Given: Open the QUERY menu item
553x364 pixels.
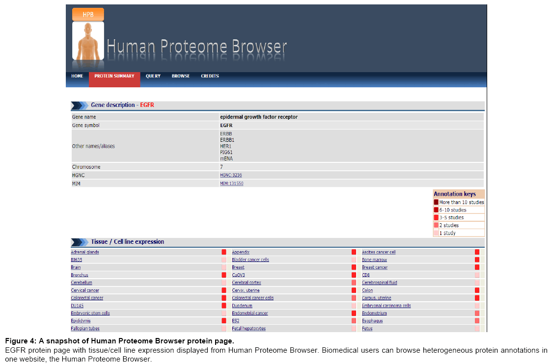Looking at the screenshot, I should point(153,76).
